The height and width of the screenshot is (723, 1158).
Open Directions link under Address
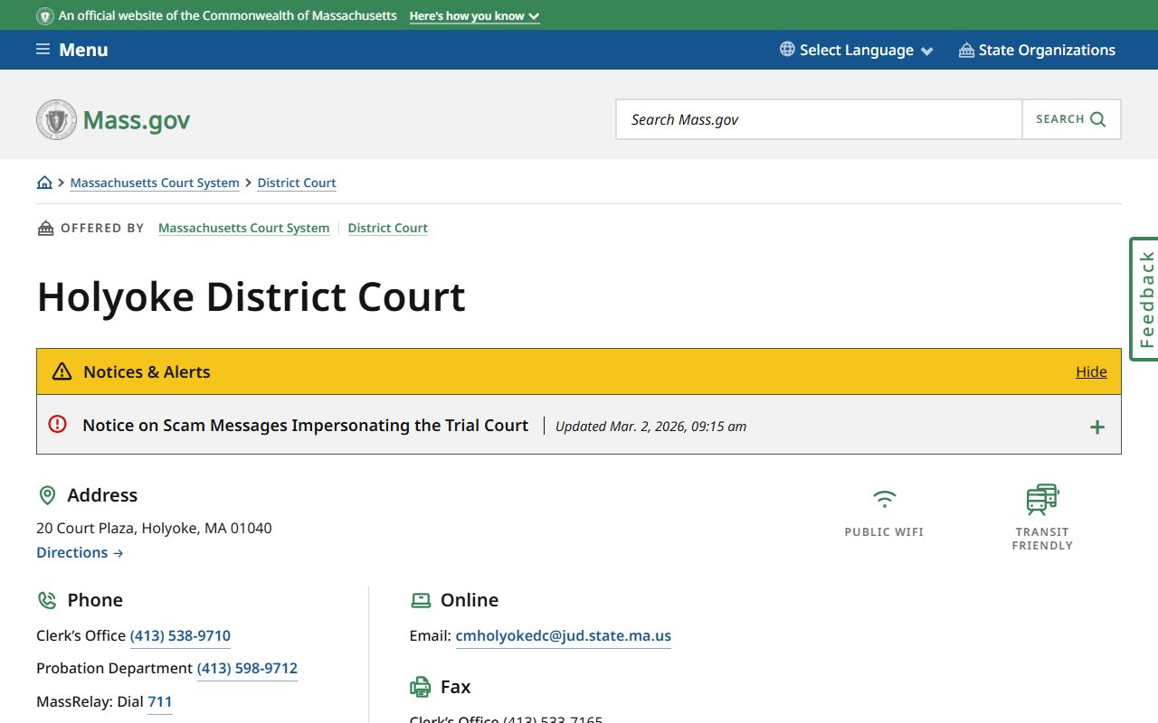tap(80, 552)
